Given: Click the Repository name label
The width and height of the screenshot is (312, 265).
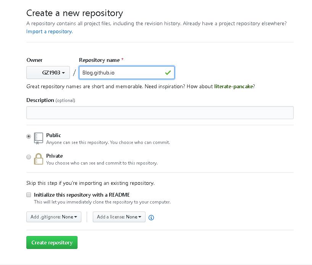Looking at the screenshot, I should coord(99,60).
